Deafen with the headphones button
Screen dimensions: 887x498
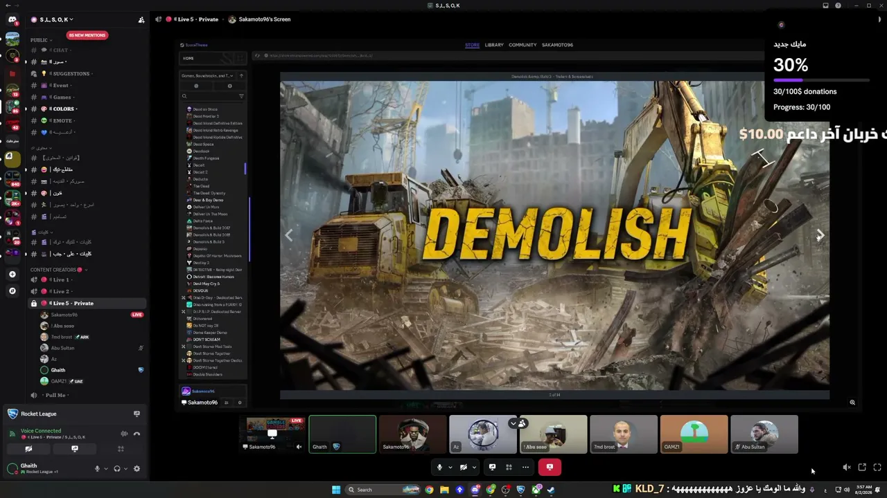(x=116, y=468)
